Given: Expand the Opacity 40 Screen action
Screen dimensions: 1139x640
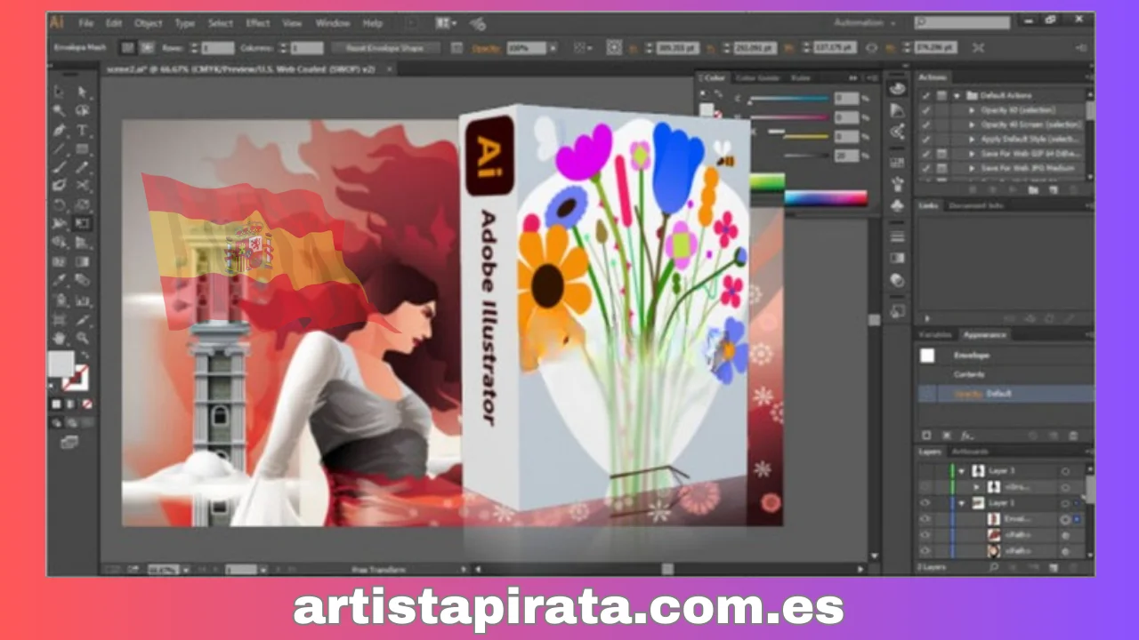Looking at the screenshot, I should [972, 124].
